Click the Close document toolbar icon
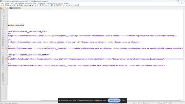Viewport: 185px width, 104px height. (10, 5)
